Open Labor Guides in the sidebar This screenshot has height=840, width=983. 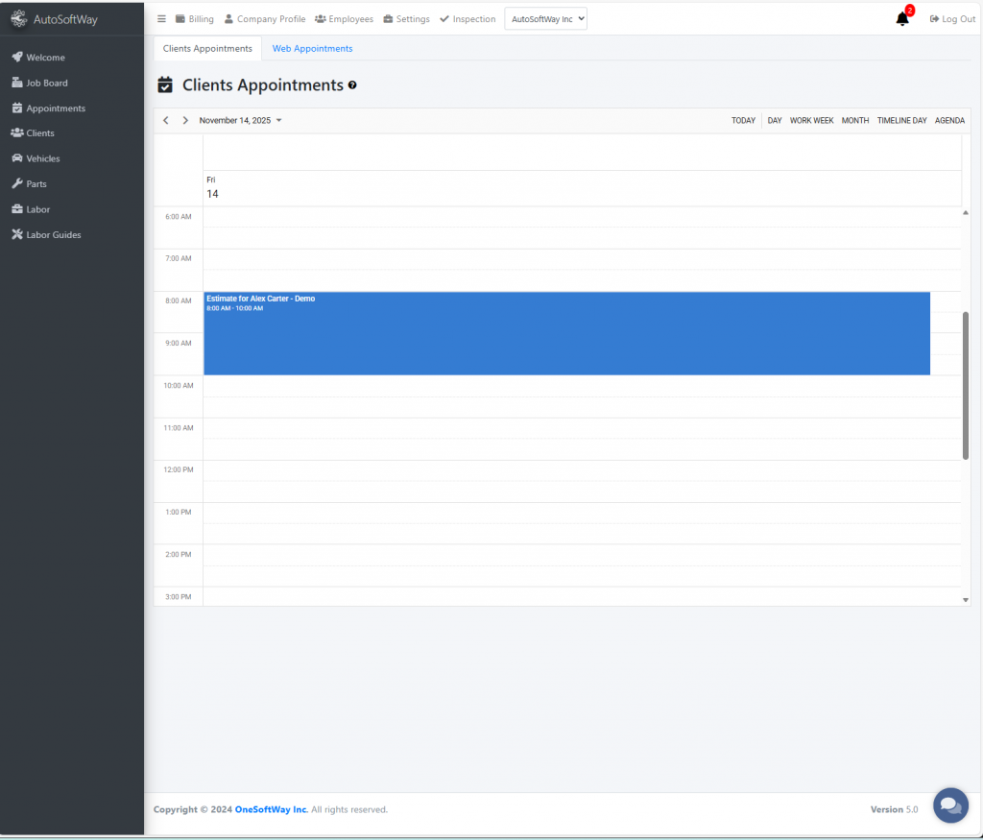[53, 234]
